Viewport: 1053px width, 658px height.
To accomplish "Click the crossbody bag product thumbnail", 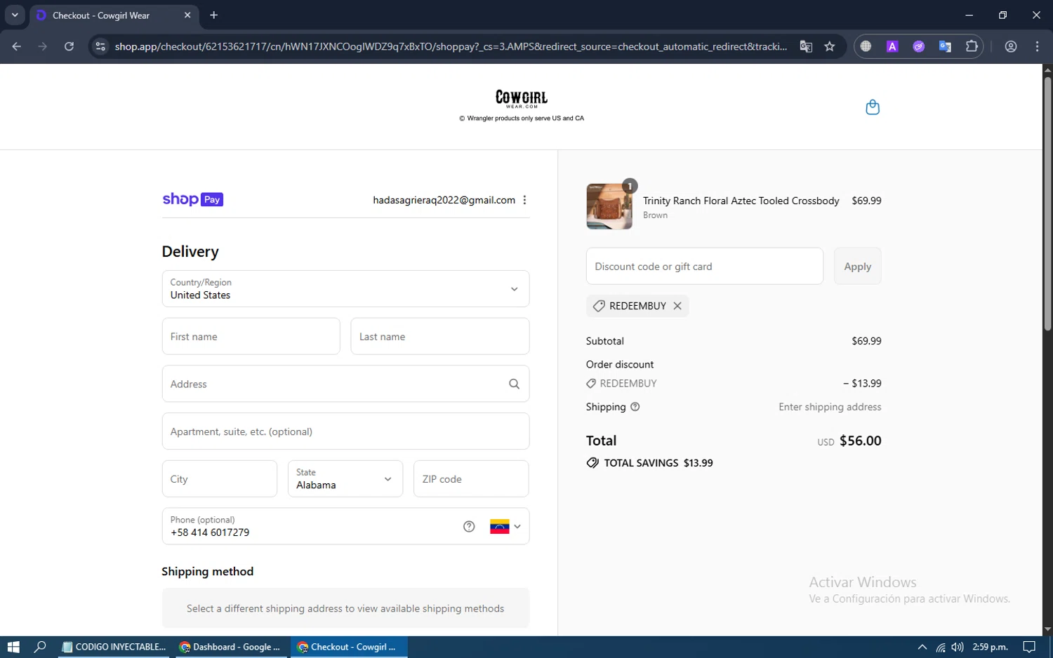I will [x=609, y=206].
